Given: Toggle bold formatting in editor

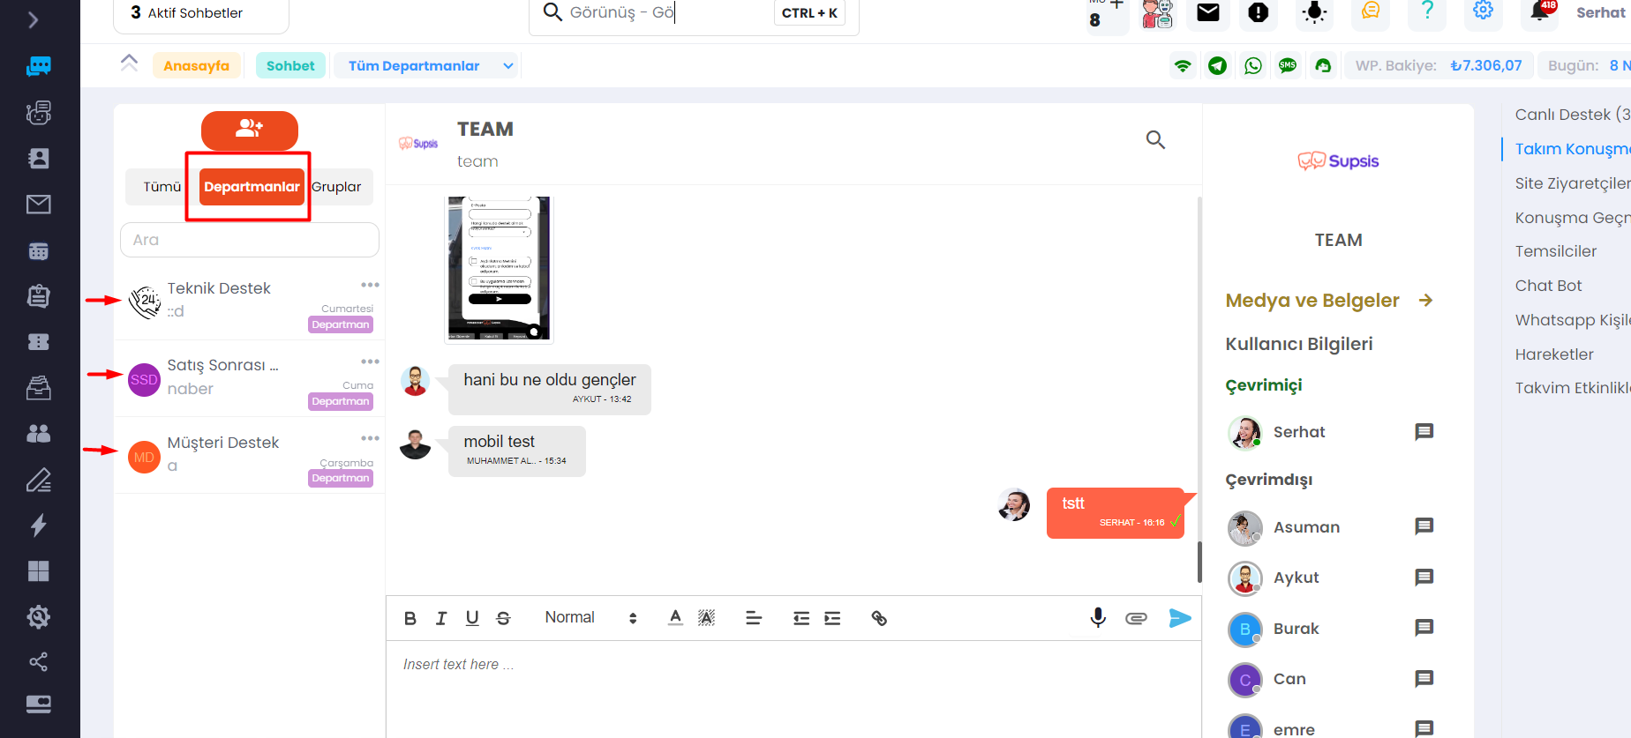Looking at the screenshot, I should point(410,618).
